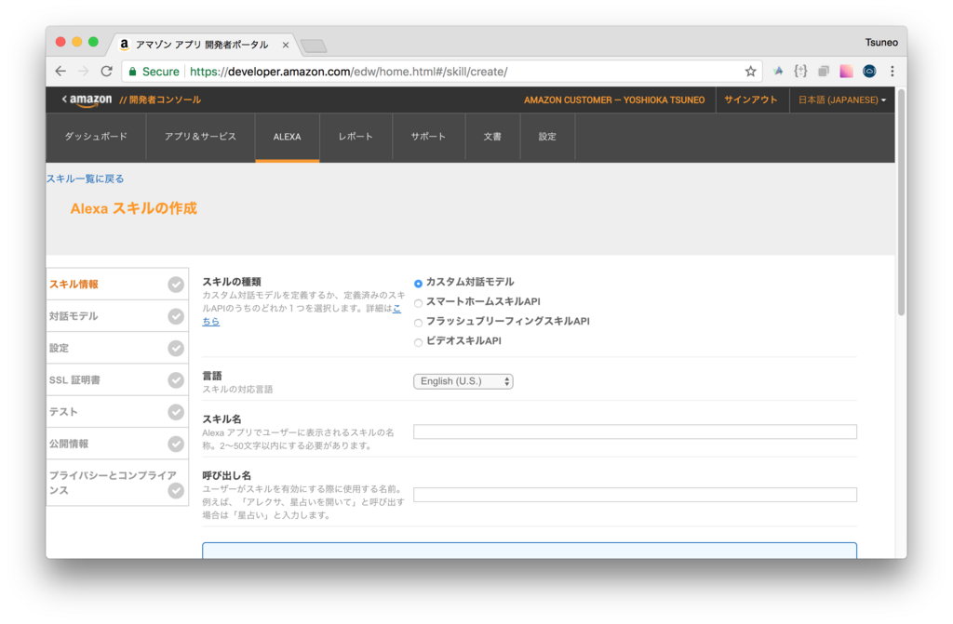Open the 文書 tab
This screenshot has width=953, height=624.
(492, 137)
